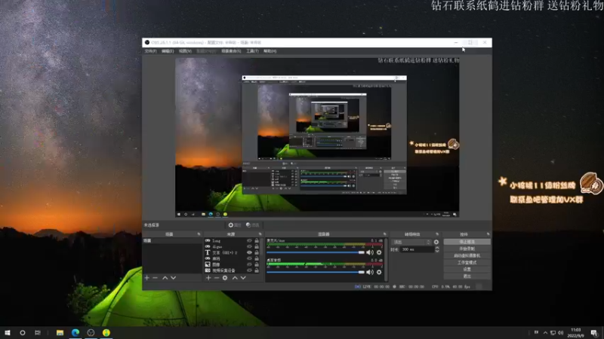Open the 文件 menu
604x339 pixels.
pos(150,51)
